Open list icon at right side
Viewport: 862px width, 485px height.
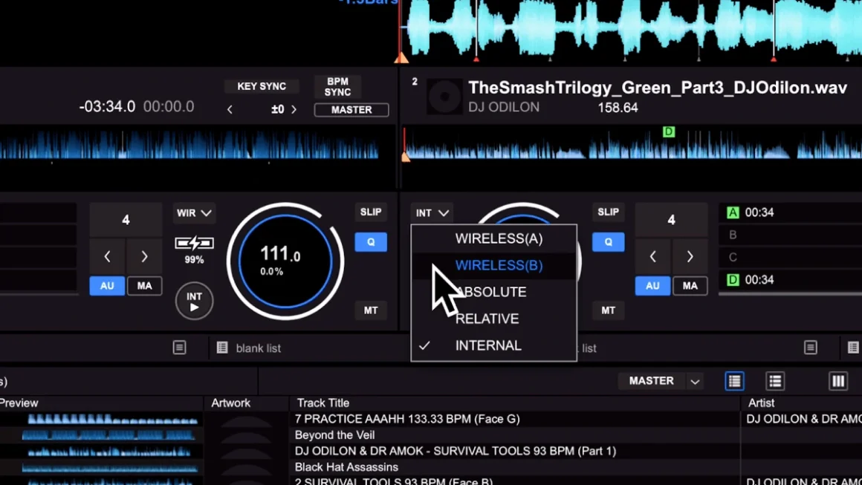pos(810,348)
